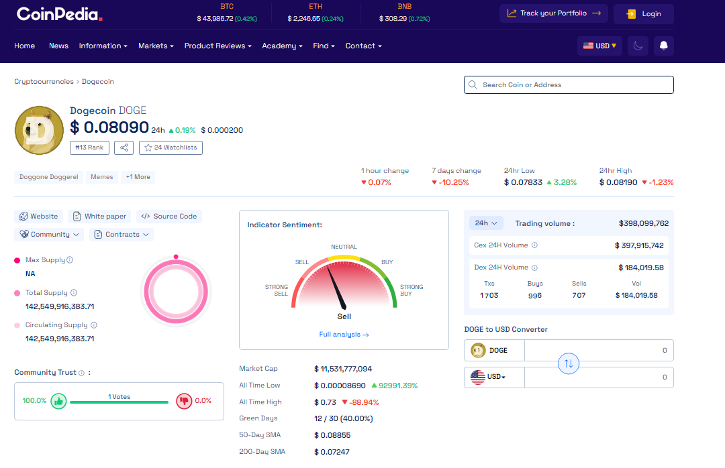
Task: Open notifications bell icon
Action: pos(663,46)
